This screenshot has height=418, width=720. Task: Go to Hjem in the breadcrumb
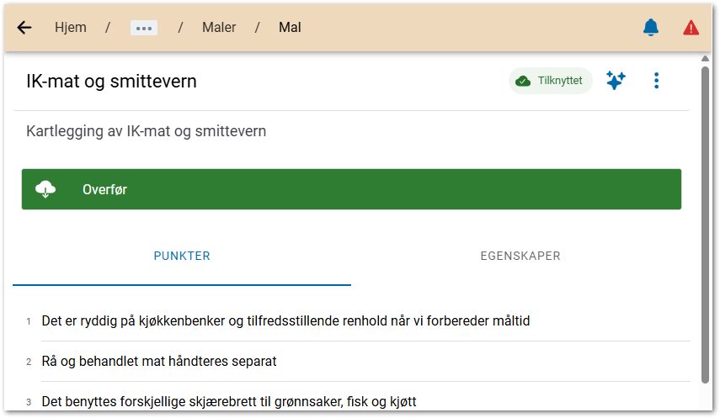pos(71,28)
